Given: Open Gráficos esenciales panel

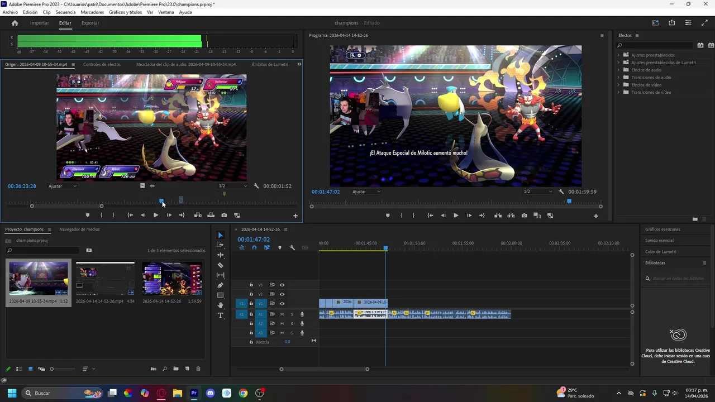Looking at the screenshot, I should 662,229.
